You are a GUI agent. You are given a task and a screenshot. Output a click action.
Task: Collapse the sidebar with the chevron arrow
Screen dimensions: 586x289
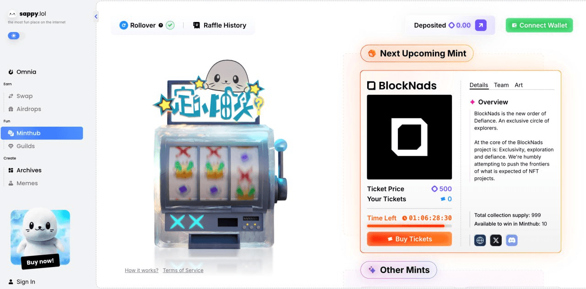point(96,16)
